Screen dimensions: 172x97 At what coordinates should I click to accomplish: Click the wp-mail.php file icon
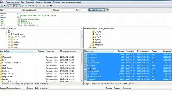coord(85,54)
